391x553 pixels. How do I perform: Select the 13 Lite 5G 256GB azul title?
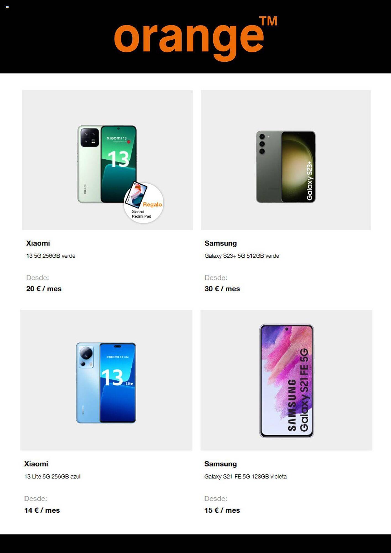pyautogui.click(x=52, y=476)
